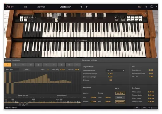Click the Attack Upper envelope value

(151, 92)
